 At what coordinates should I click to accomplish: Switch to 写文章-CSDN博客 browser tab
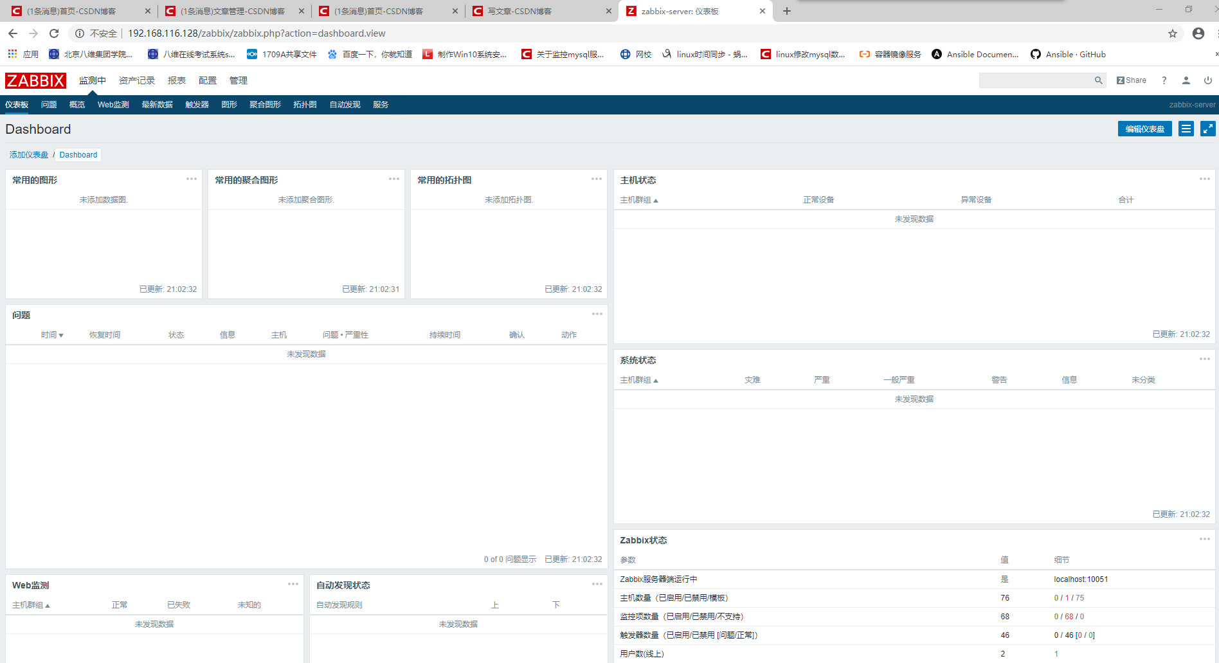tap(541, 11)
